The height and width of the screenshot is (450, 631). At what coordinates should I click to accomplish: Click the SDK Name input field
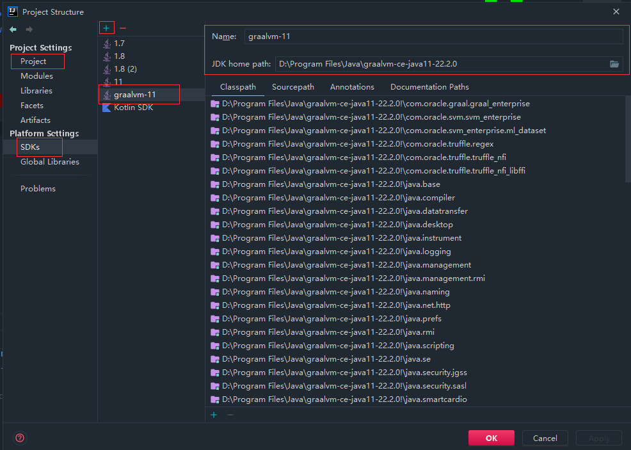click(433, 36)
